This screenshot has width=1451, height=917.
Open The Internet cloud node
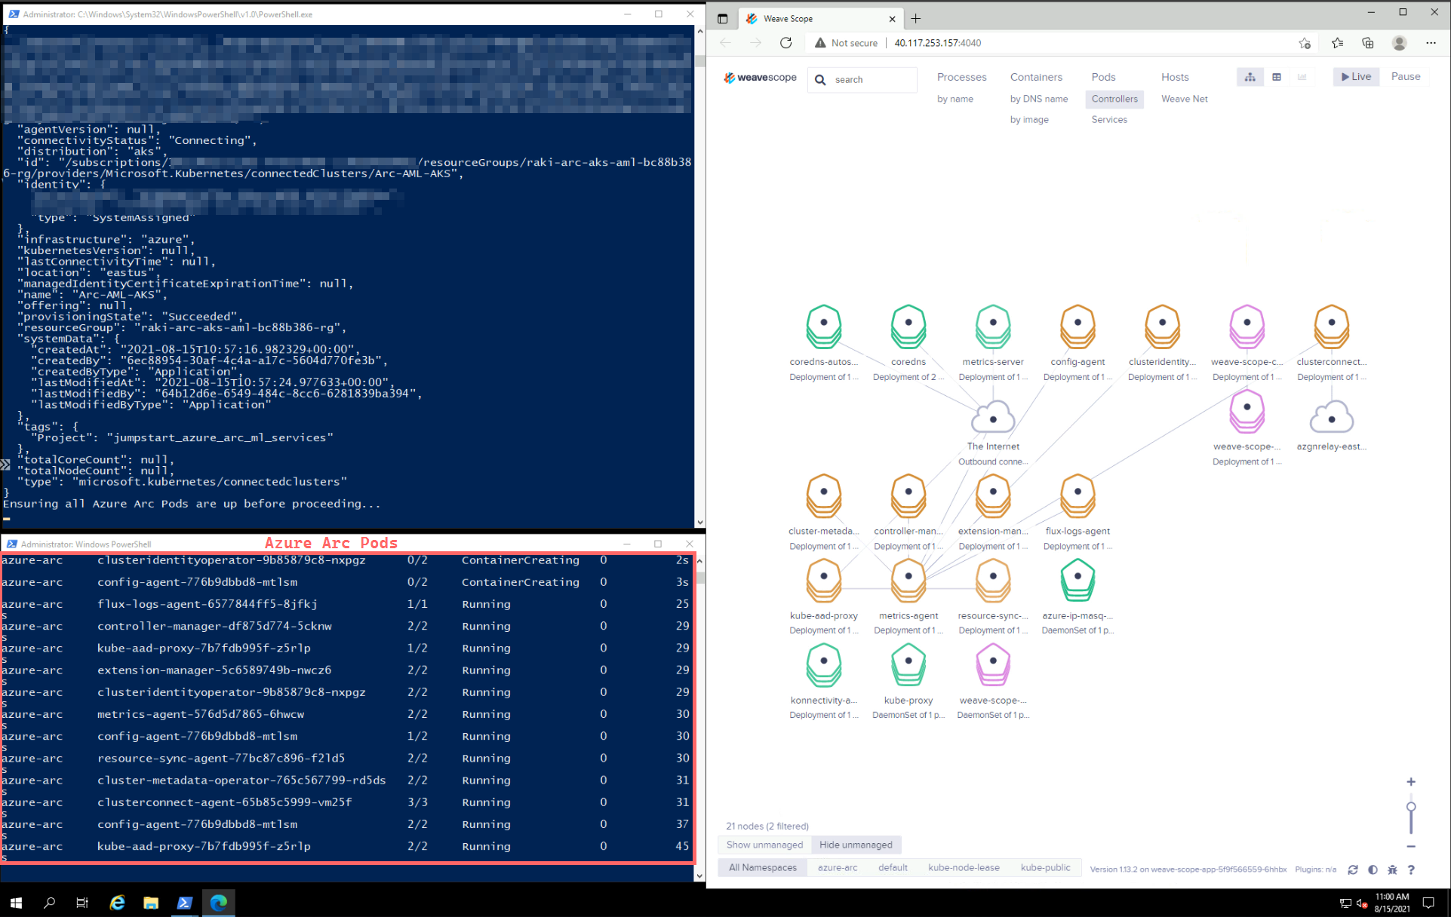(993, 418)
